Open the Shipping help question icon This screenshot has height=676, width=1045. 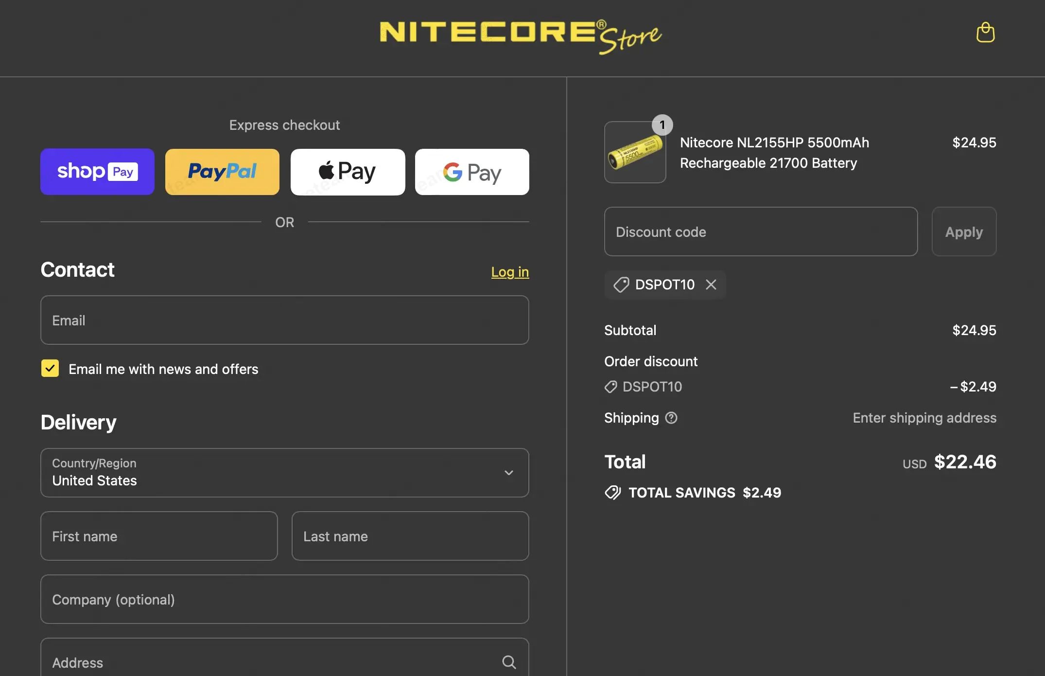pos(671,418)
